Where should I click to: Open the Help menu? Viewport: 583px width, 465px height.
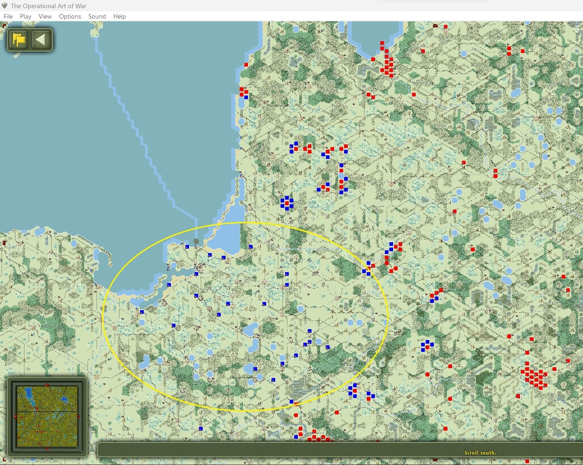[120, 16]
